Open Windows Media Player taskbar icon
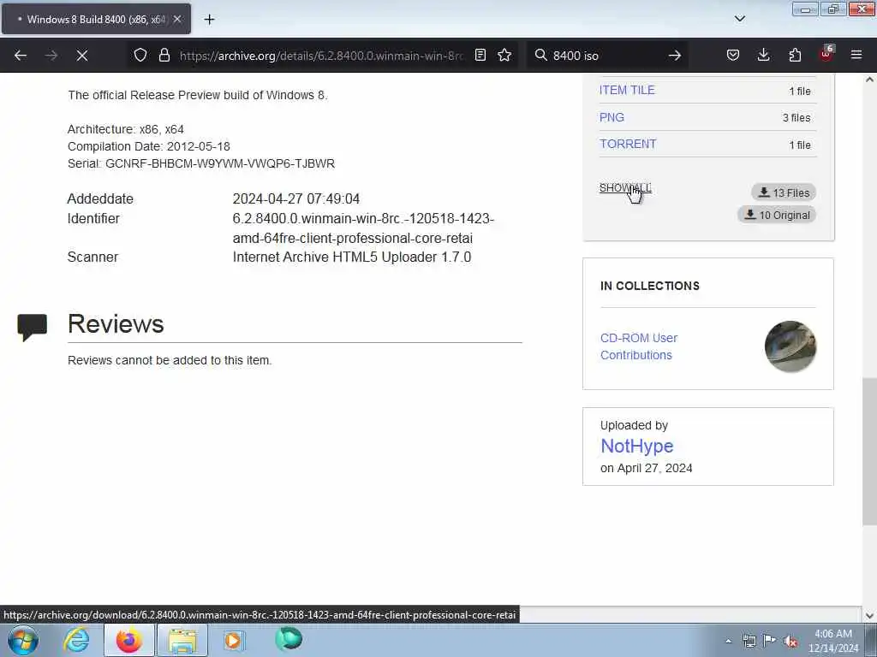877x657 pixels. pos(234,640)
